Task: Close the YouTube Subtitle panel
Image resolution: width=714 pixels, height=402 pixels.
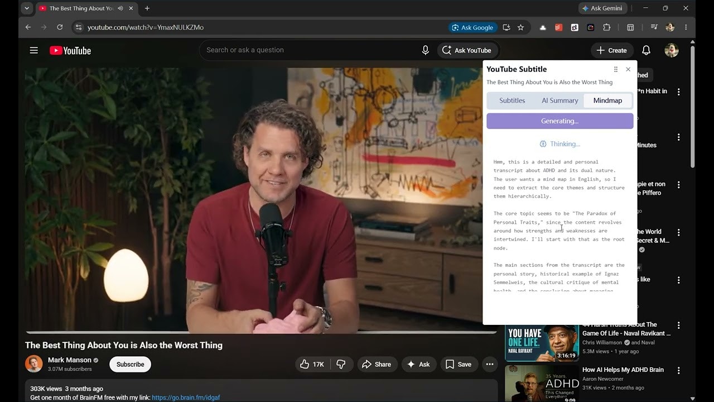Action: [628, 69]
